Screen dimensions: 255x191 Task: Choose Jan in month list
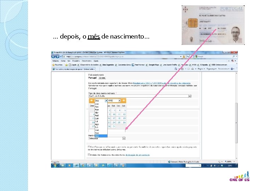click(101, 104)
